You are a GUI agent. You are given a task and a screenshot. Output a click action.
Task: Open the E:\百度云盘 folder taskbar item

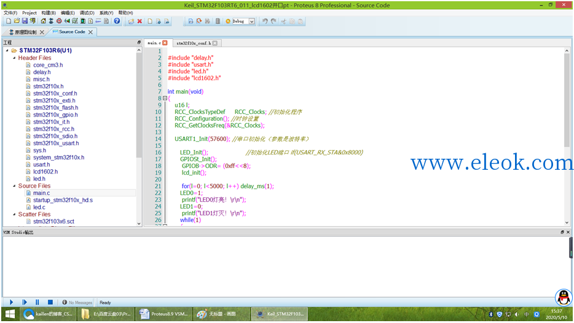click(106, 314)
